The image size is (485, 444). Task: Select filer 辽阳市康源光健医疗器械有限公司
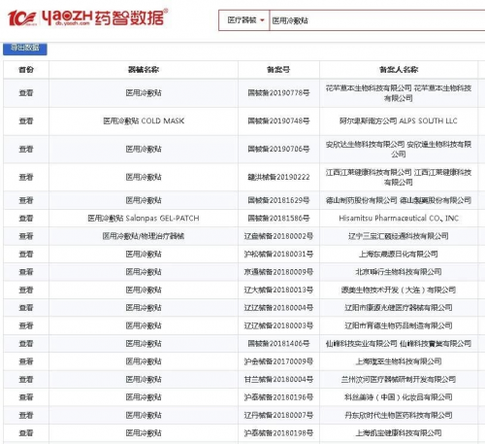[399, 308]
